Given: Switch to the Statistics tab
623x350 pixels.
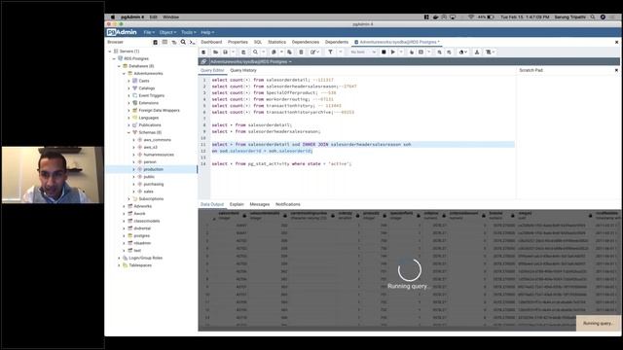Looking at the screenshot, I should 276,42.
